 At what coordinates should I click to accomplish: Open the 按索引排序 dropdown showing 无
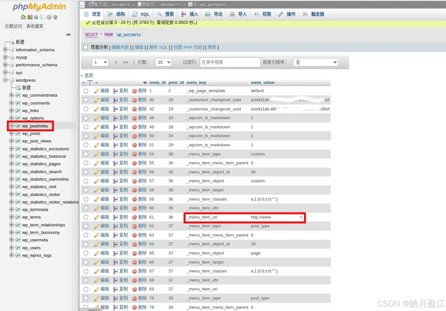click(x=315, y=62)
